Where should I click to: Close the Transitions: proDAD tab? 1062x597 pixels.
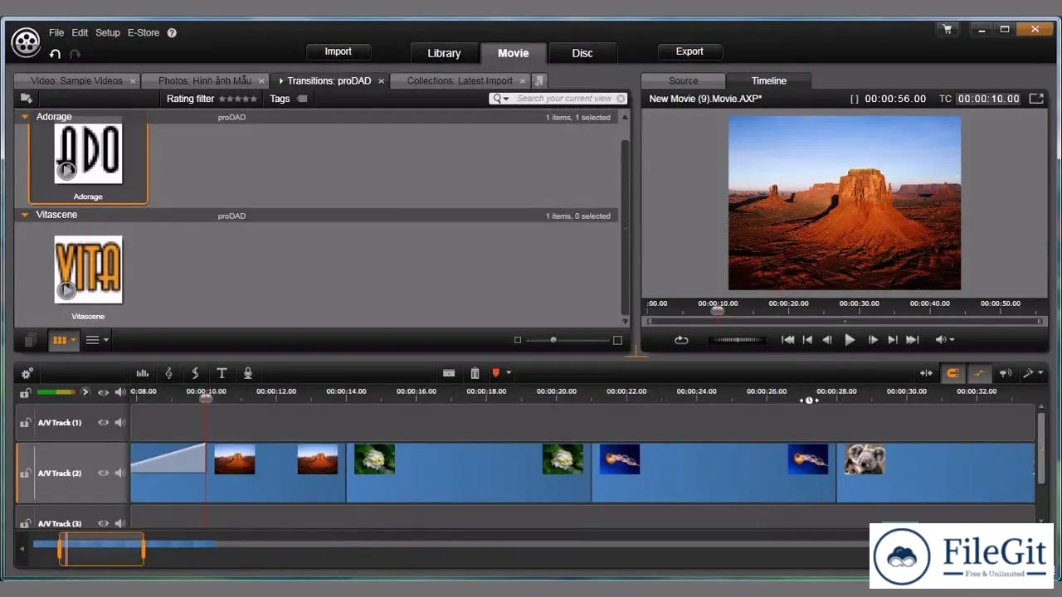[x=381, y=81]
